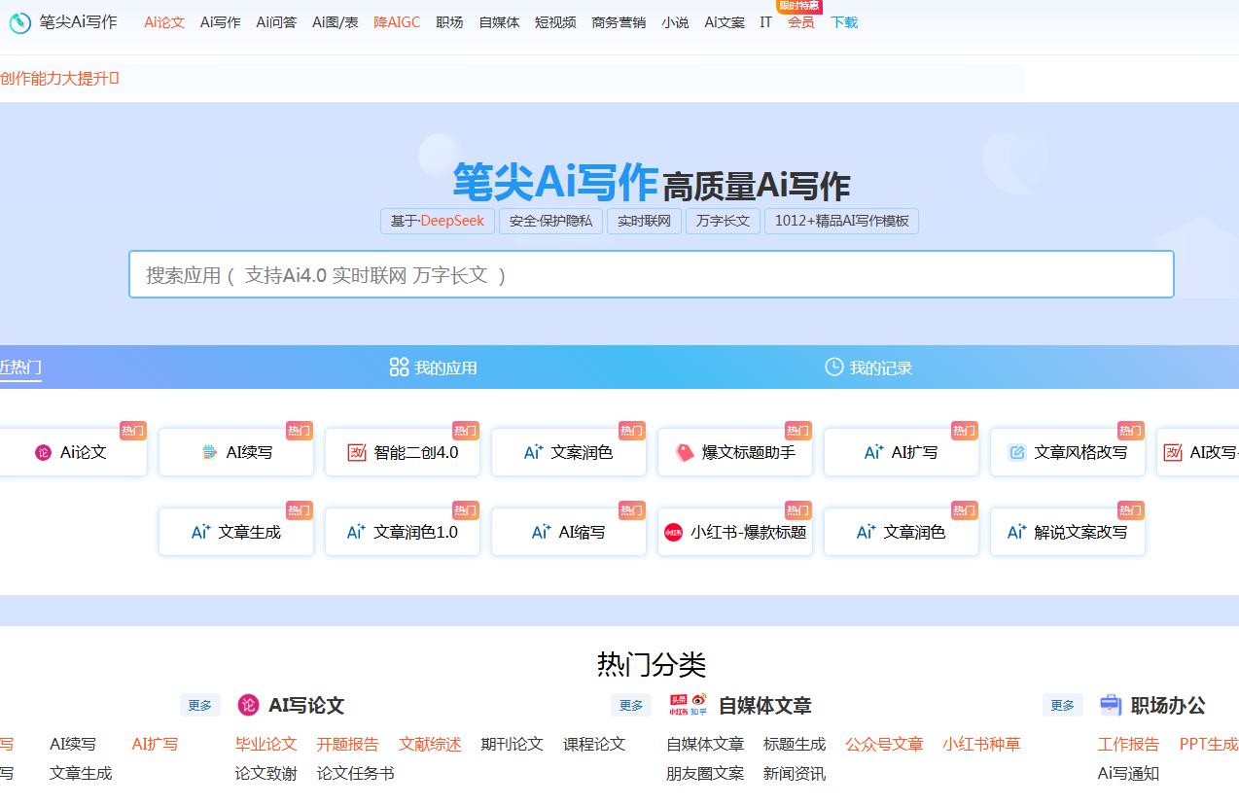Click the 实时联网 tag
The width and height of the screenshot is (1239, 806).
tap(644, 221)
